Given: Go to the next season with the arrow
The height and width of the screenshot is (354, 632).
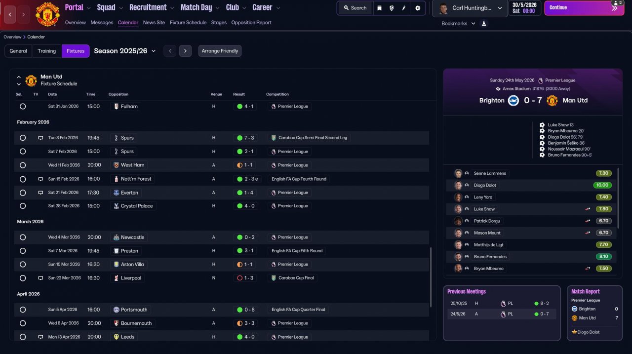Looking at the screenshot, I should (186, 51).
